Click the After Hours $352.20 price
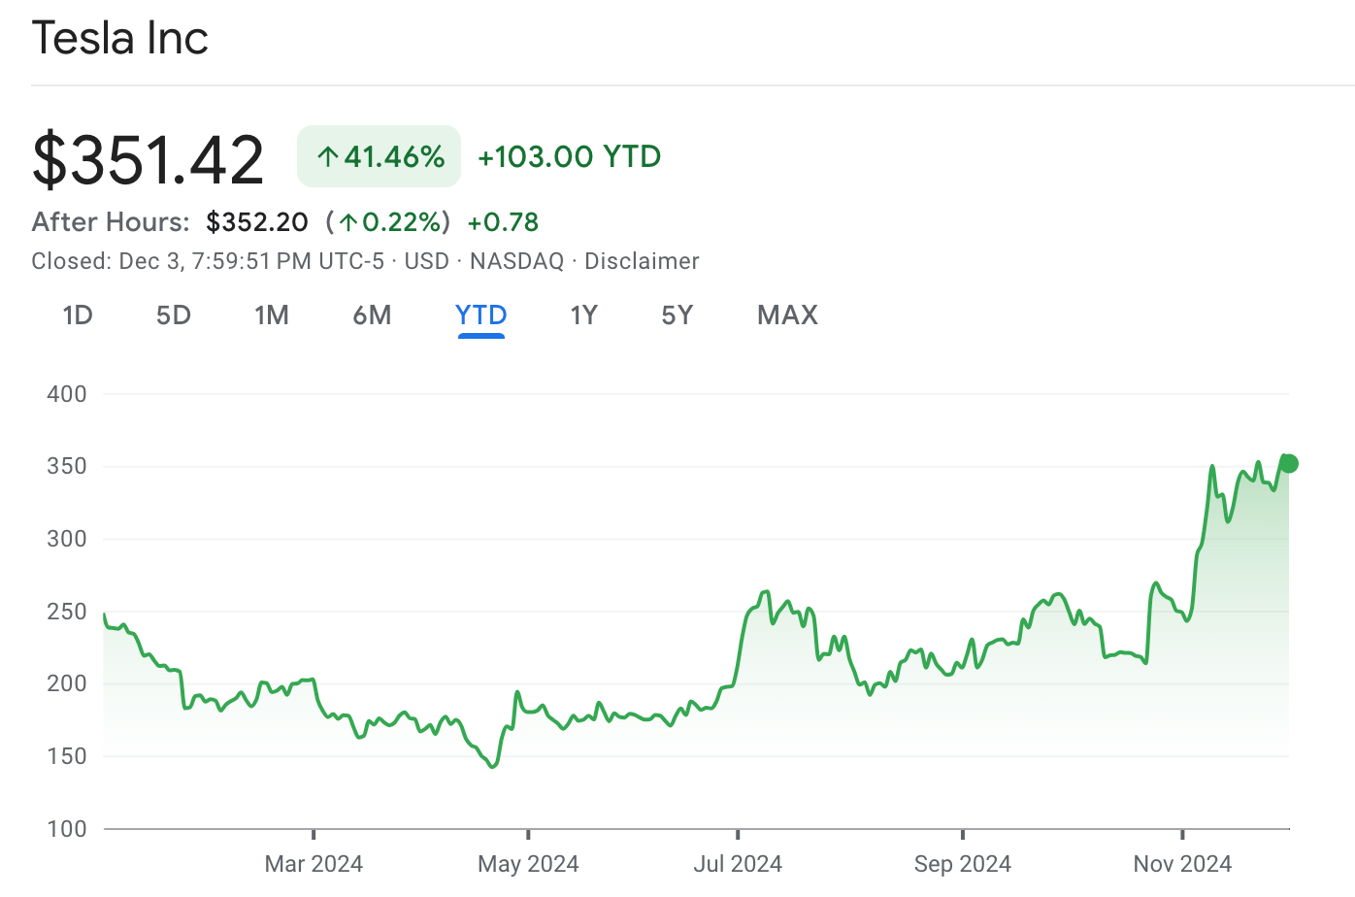 [257, 222]
